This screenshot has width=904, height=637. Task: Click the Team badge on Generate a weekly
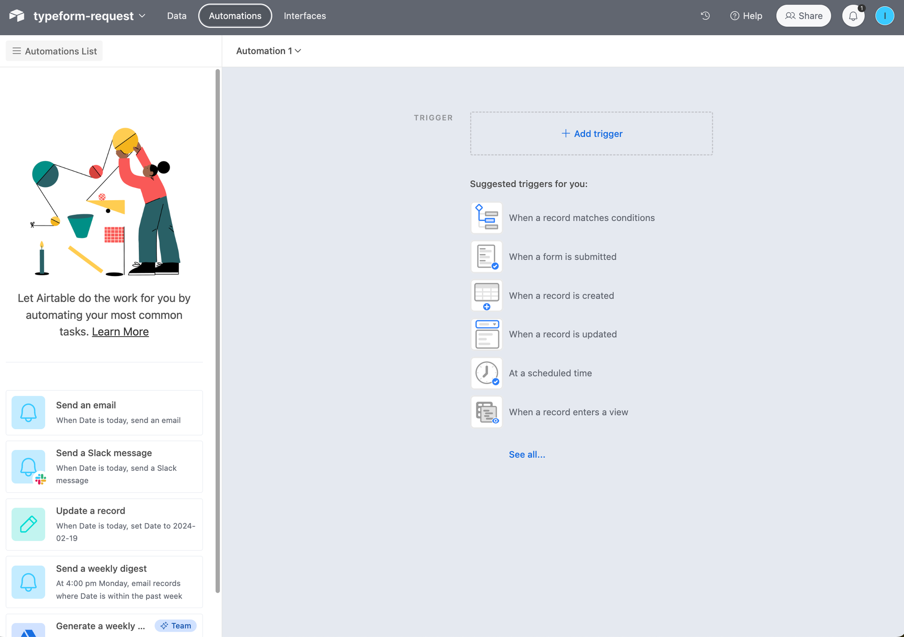pos(176,626)
